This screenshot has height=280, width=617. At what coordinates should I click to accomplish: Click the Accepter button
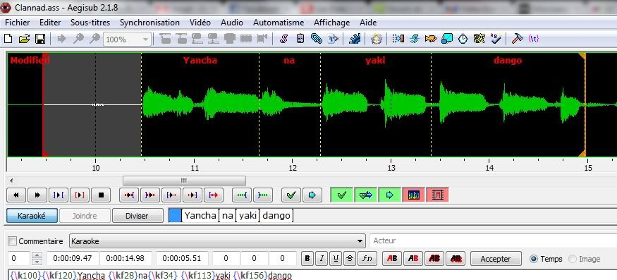tap(496, 259)
